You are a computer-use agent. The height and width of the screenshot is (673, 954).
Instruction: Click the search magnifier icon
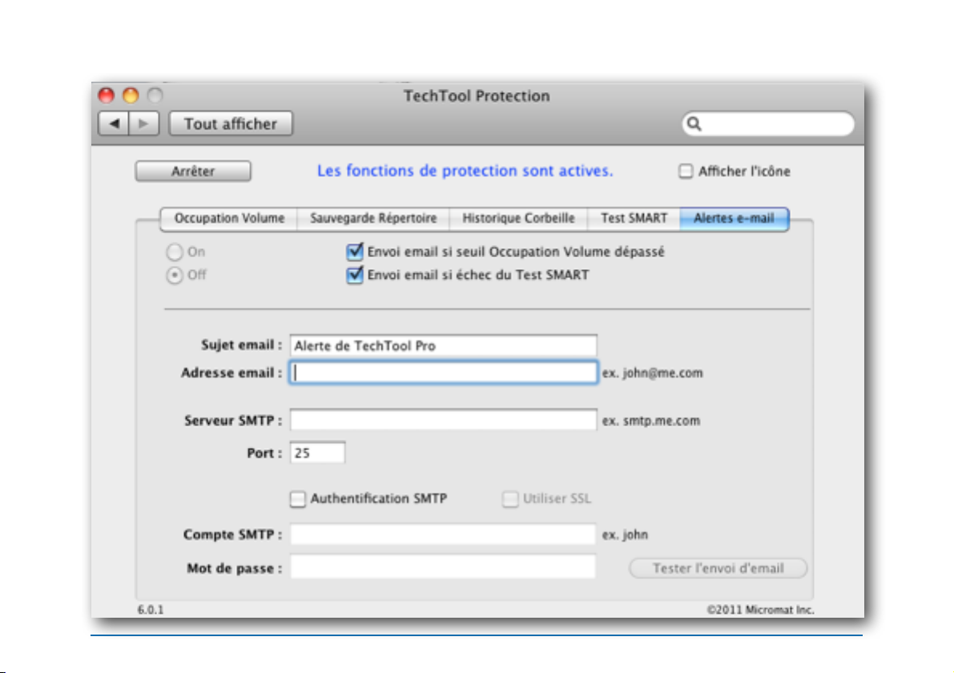click(x=694, y=124)
